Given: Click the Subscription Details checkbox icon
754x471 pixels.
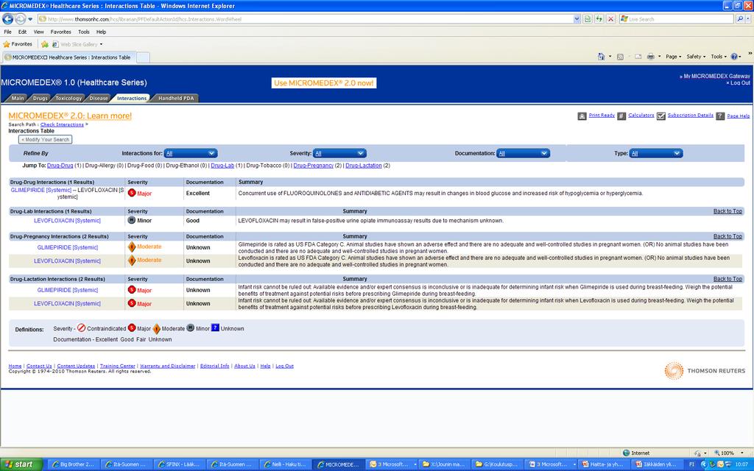Looking at the screenshot, I should 660,116.
